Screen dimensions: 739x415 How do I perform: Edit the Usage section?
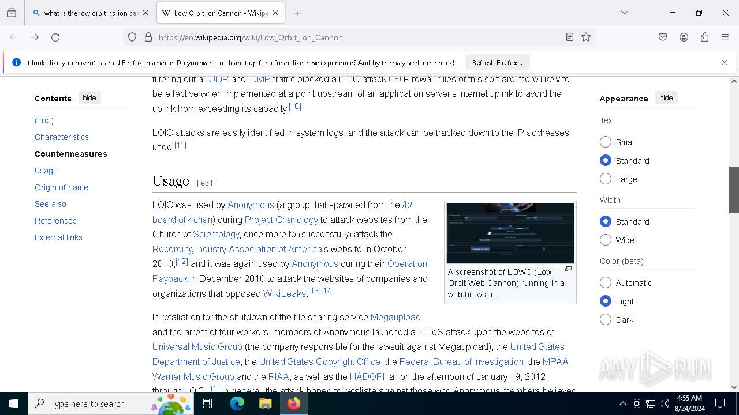207,183
